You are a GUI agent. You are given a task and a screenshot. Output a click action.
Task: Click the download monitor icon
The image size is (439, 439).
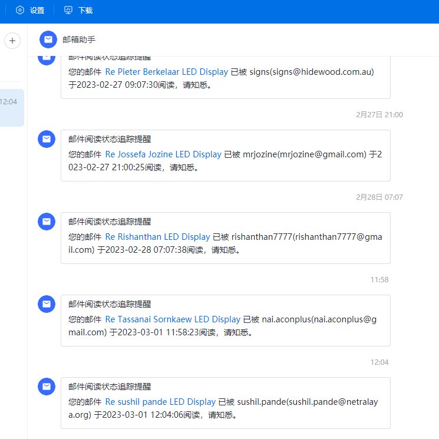pos(68,11)
